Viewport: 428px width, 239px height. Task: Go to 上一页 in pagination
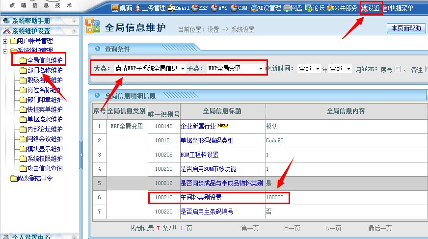click(x=291, y=228)
